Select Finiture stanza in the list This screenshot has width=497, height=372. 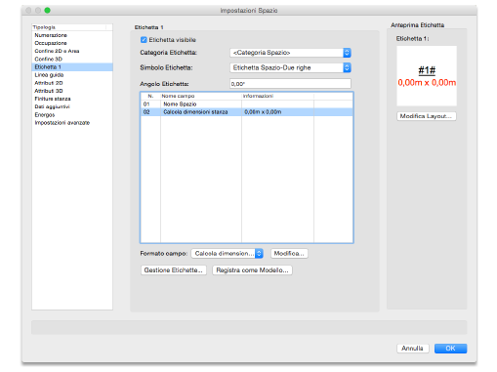tap(72, 99)
